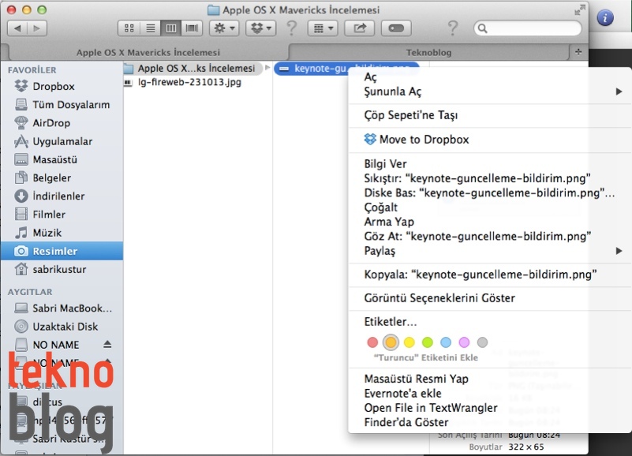Open the Arrange items dropdown
The height and width of the screenshot is (456, 632).
323,28
